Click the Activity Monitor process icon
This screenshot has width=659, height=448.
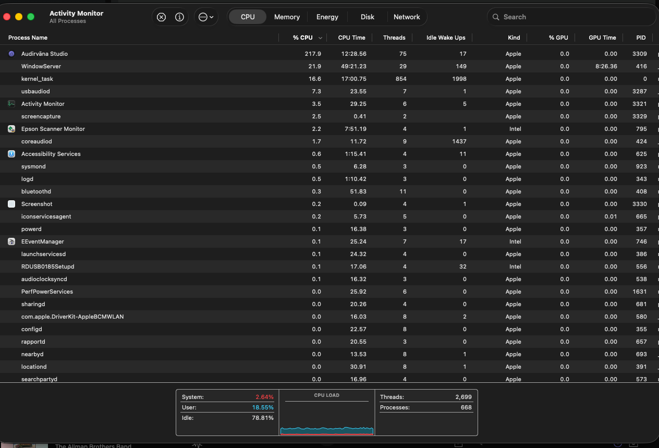pos(11,104)
